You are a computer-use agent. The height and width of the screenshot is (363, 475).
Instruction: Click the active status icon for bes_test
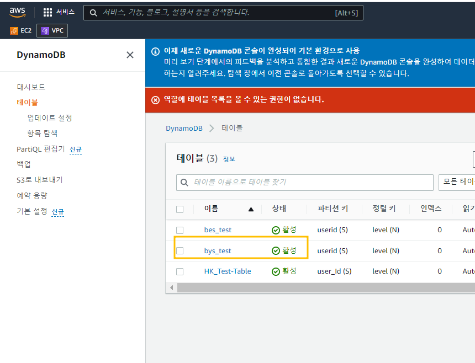(276, 230)
